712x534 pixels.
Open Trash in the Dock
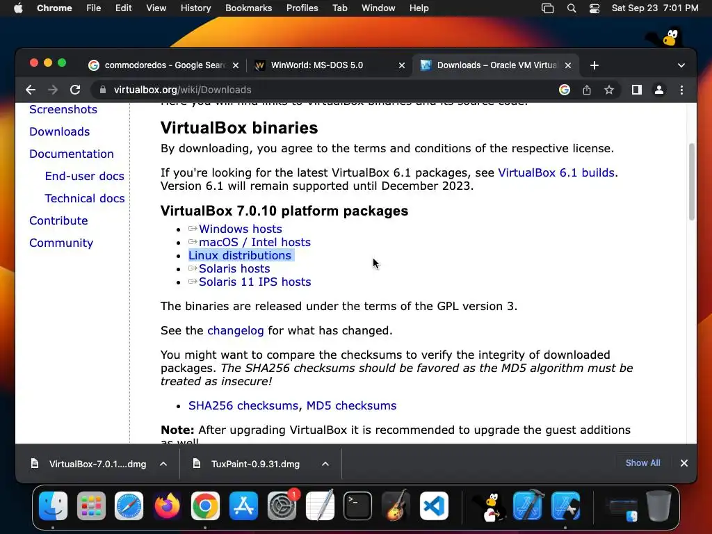pos(658,506)
